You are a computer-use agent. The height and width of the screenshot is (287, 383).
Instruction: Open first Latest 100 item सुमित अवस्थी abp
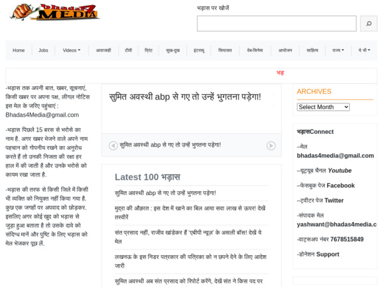[x=165, y=193]
